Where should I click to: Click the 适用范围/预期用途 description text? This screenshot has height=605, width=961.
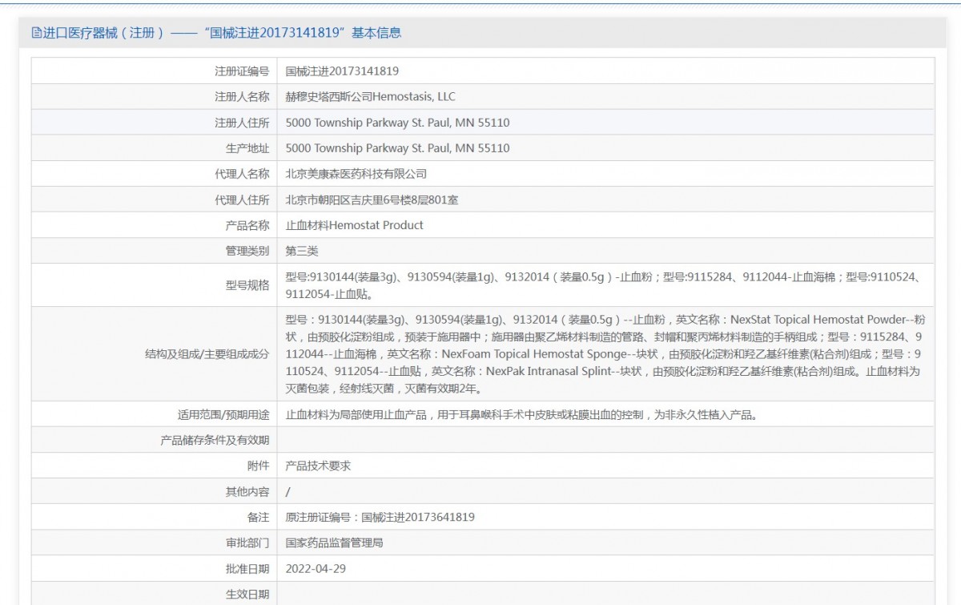521,414
